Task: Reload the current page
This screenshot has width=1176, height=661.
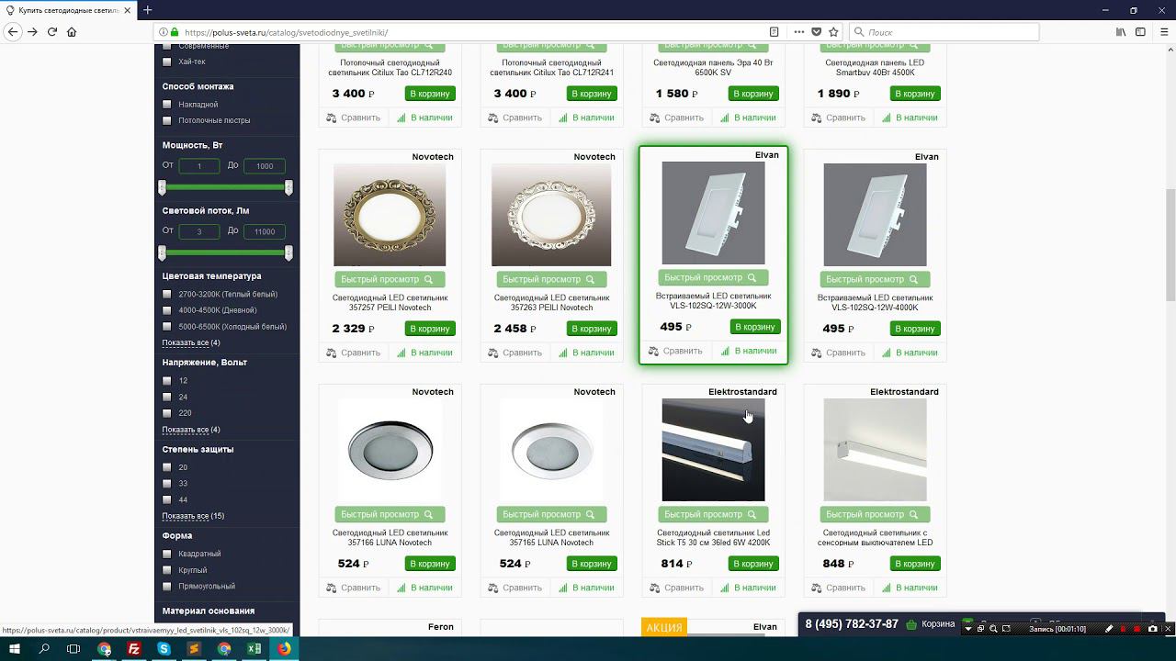Action: [x=52, y=31]
